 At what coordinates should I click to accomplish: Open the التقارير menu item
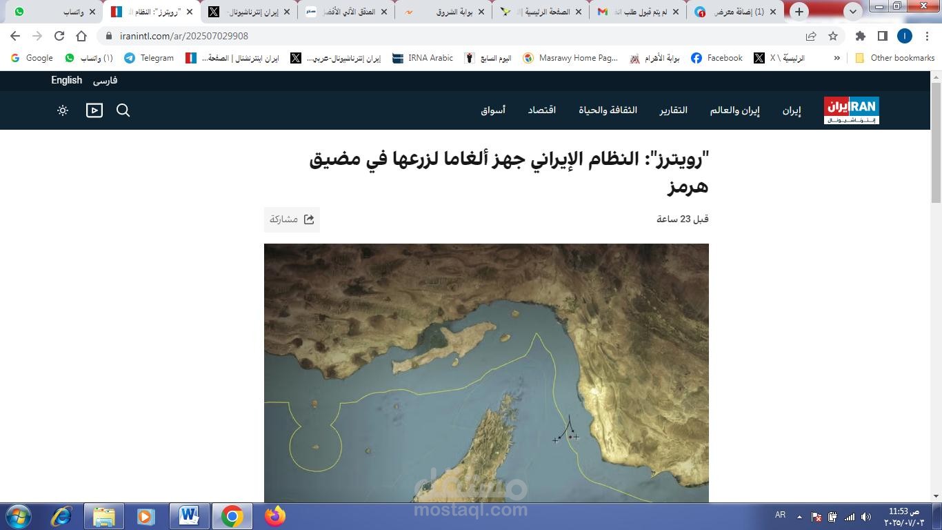coord(674,110)
